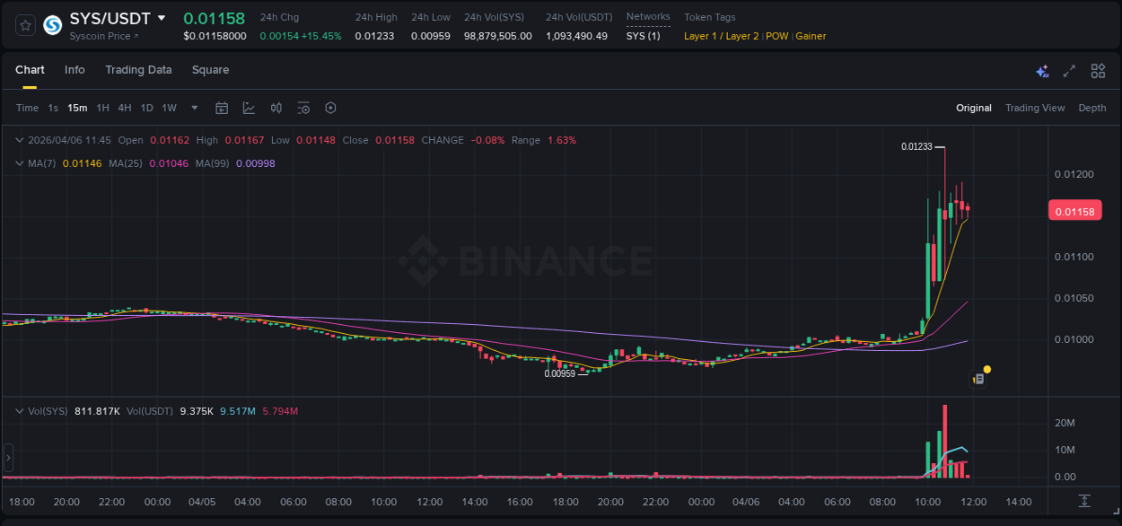
Task: Expand chart to fullscreen
Action: (1069, 71)
